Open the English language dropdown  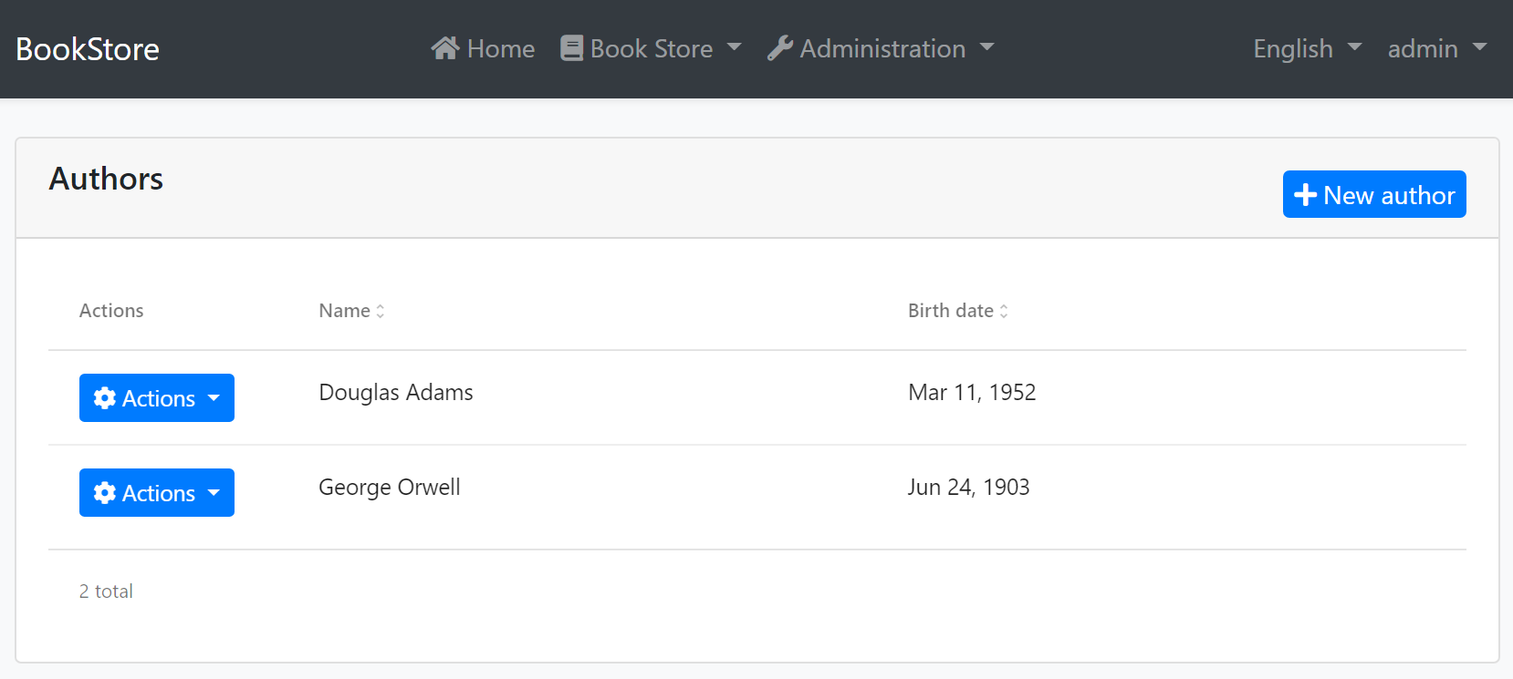pos(1307,48)
